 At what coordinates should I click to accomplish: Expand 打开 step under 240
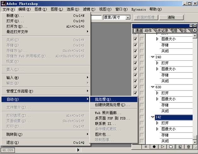coord(157,63)
